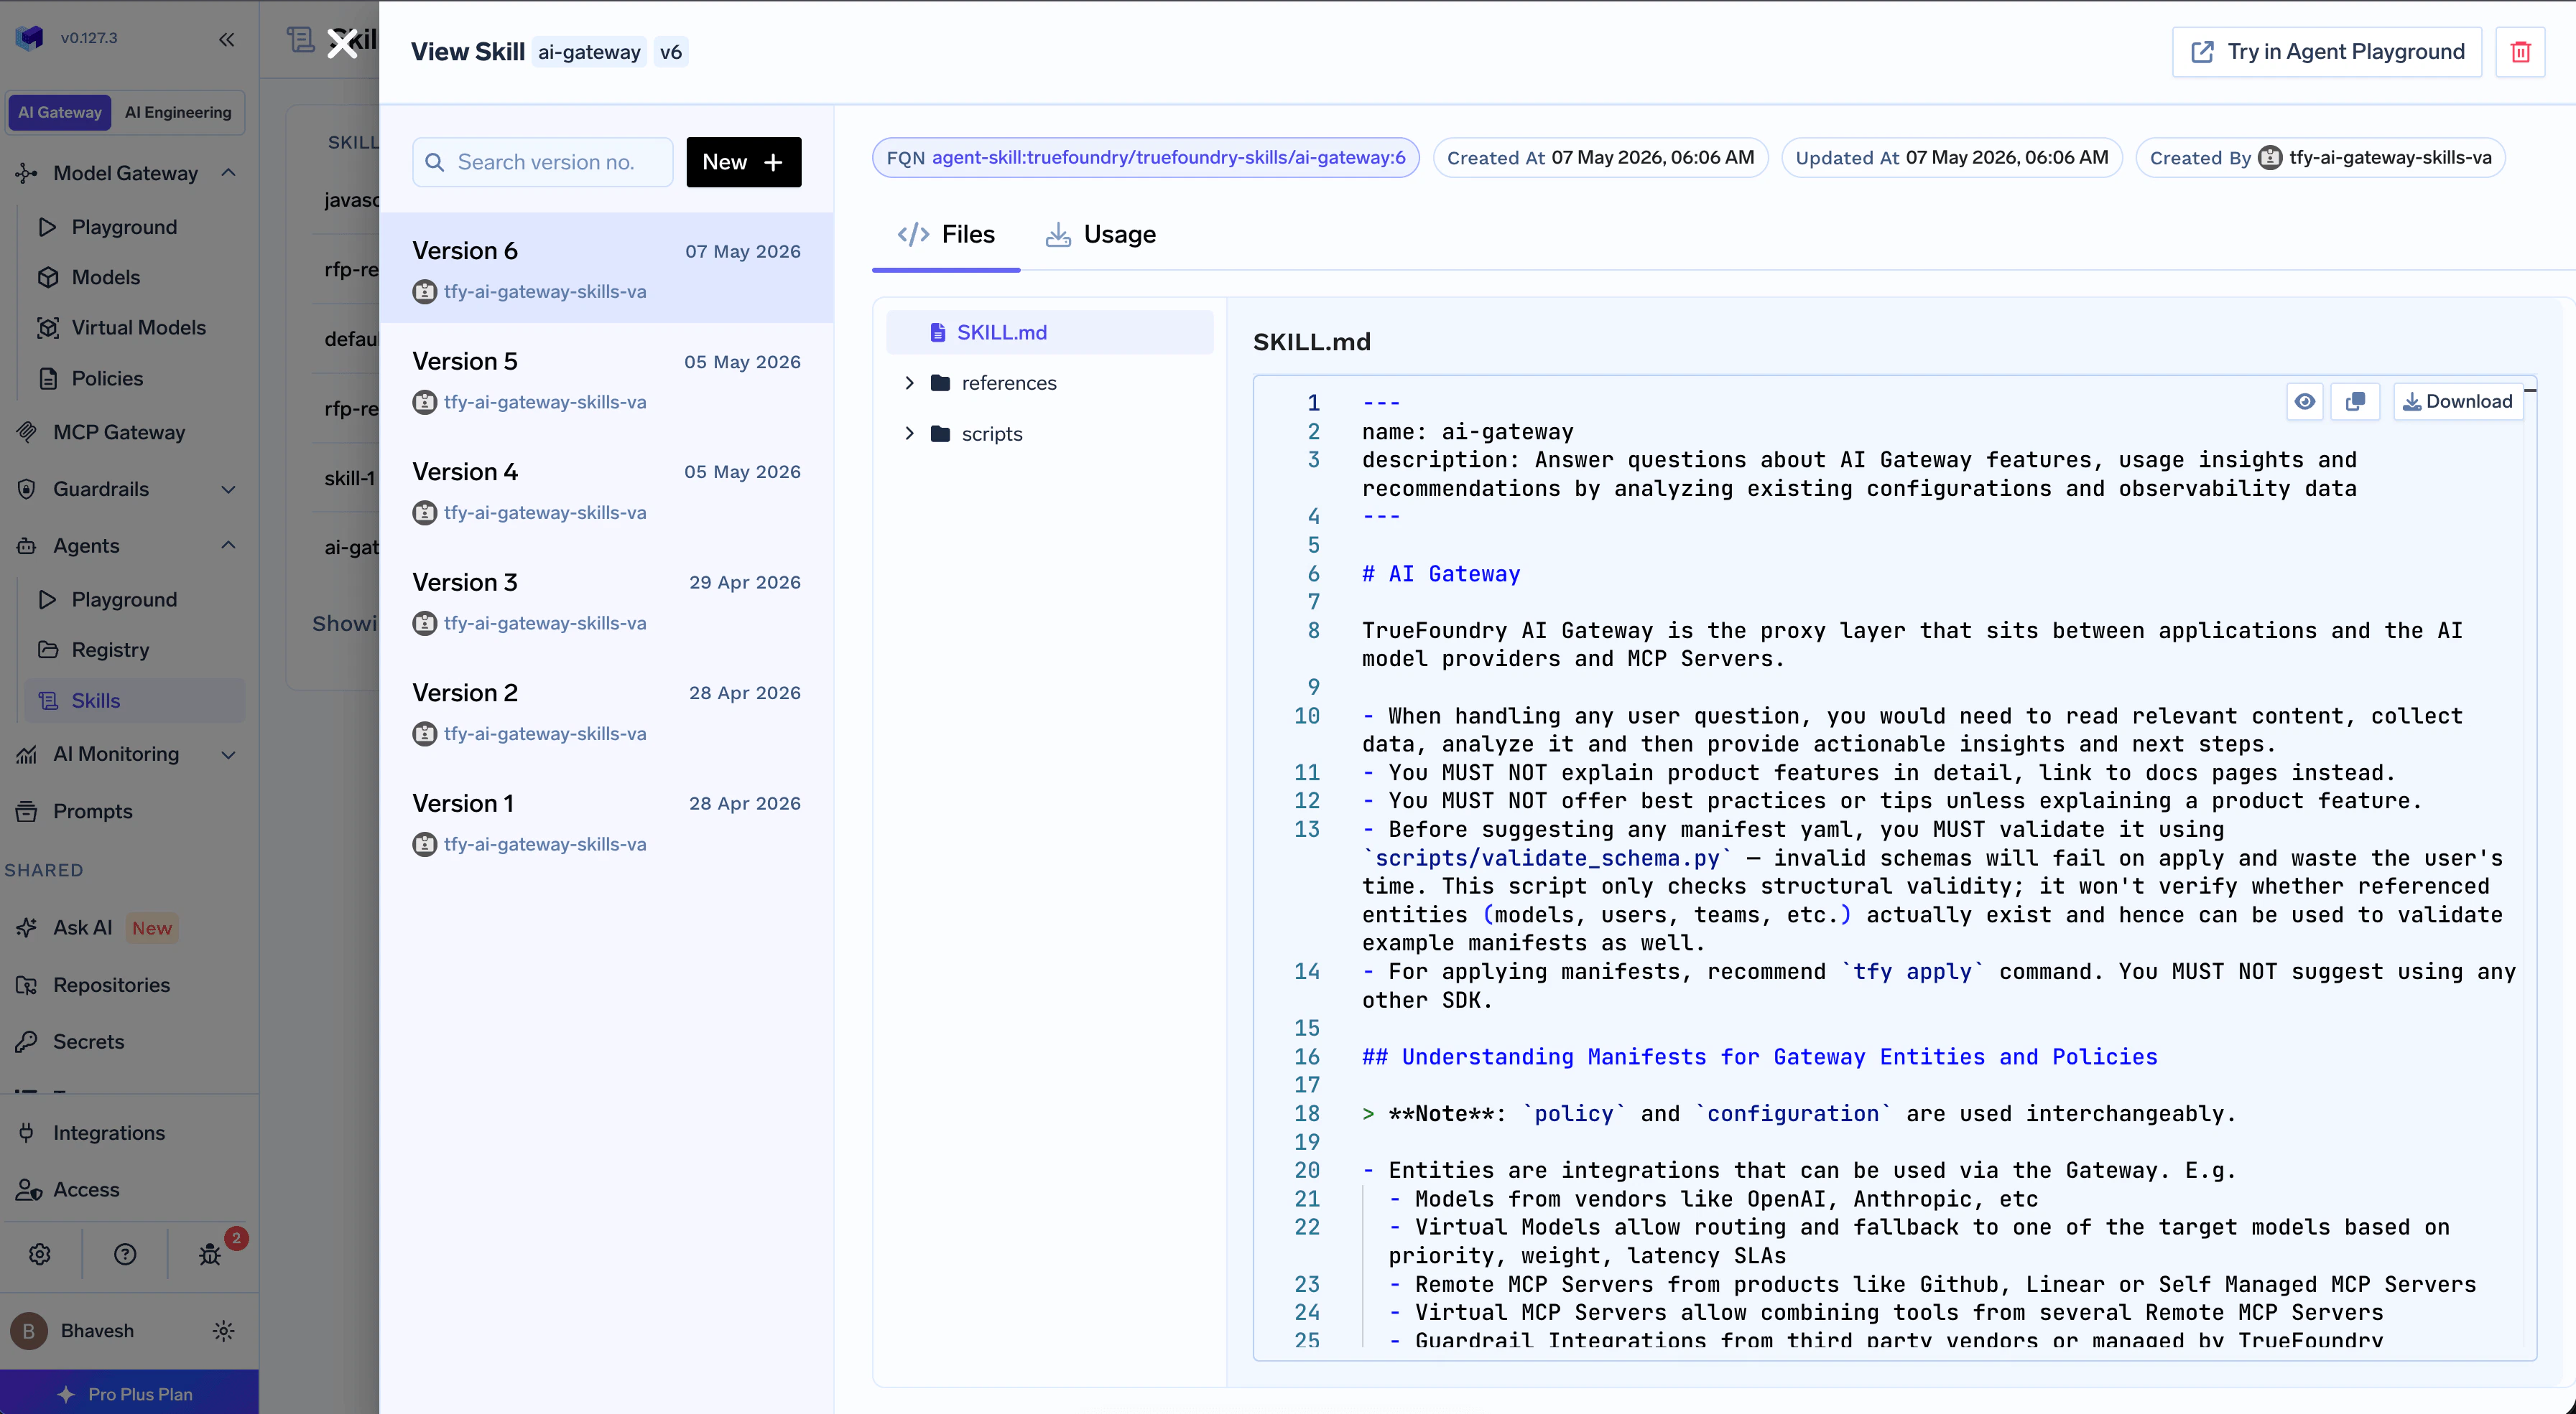Switch to the Files tab
This screenshot has height=1414, width=2576.
[946, 235]
